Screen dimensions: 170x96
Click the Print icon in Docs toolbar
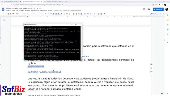click(x=8, y=14)
